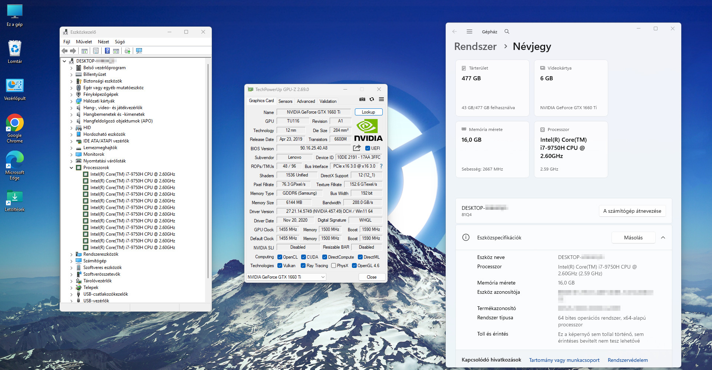Screen dimensions: 712x370
Task: Toggle the Vulkan checkbox
Action: click(280, 266)
